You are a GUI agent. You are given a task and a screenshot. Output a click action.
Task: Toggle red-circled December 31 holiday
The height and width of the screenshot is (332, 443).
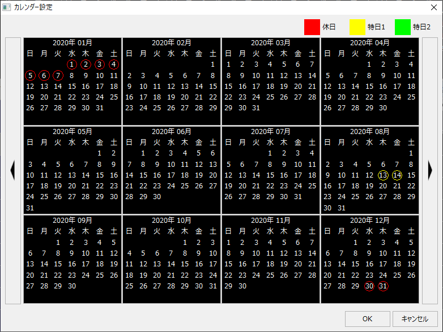click(384, 286)
